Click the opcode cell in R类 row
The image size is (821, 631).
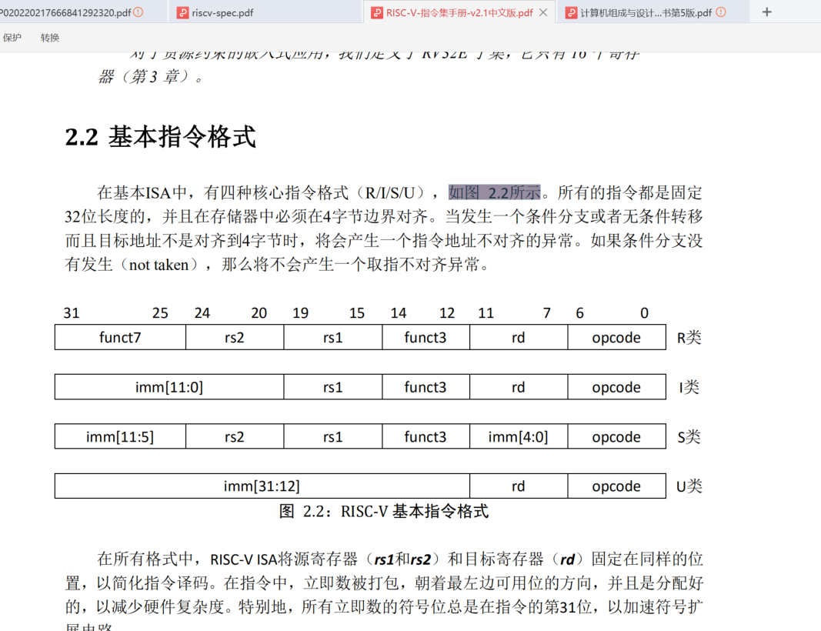[x=616, y=337]
